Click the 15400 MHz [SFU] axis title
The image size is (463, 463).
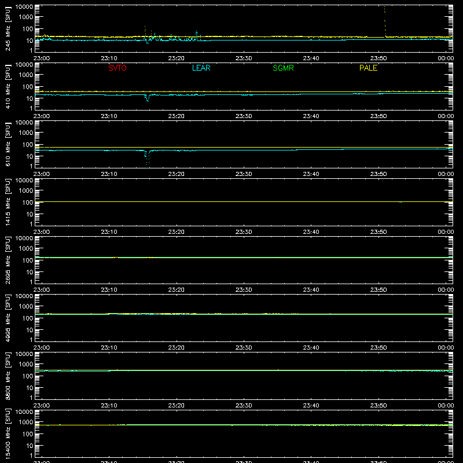(8, 433)
